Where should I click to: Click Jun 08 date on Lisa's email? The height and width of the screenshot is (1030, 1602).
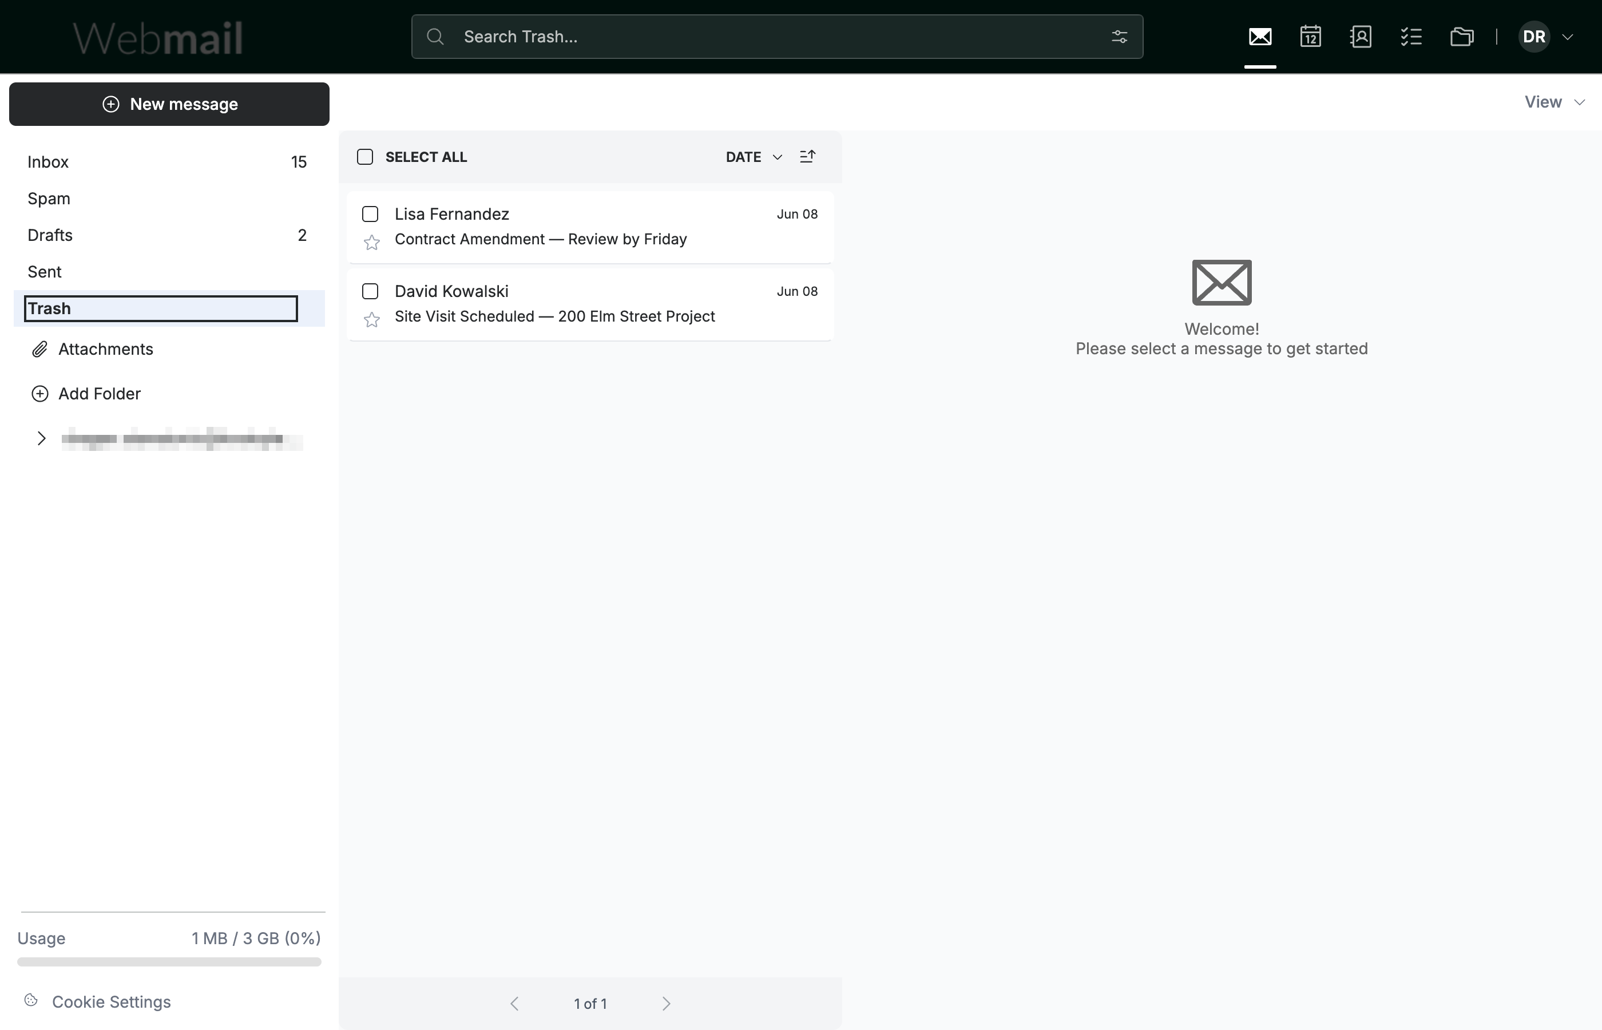797,214
